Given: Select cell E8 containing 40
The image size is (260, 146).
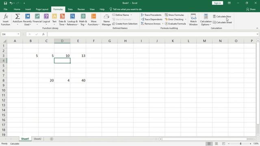Looking at the screenshot, I should 78,80.
